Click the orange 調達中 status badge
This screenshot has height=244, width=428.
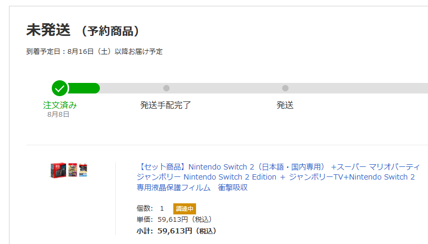[184, 209]
